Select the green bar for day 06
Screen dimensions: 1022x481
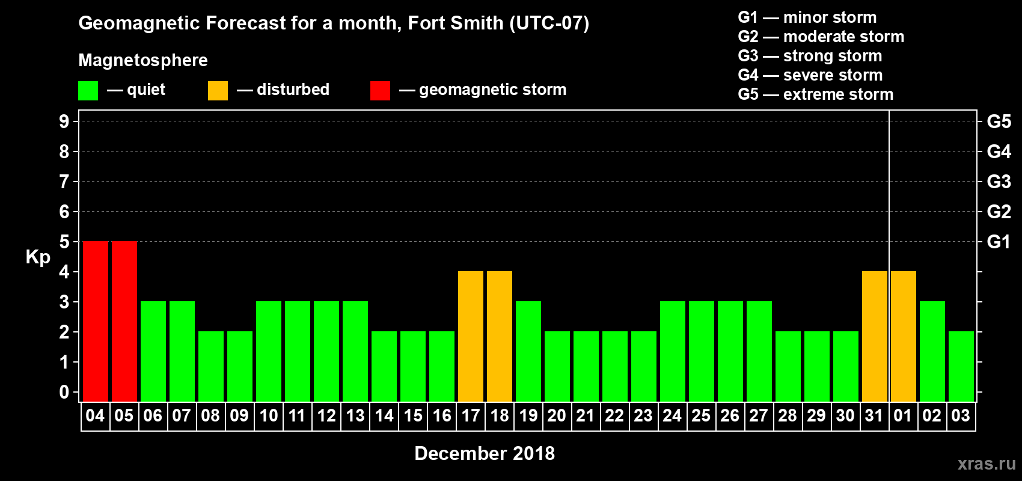153,352
